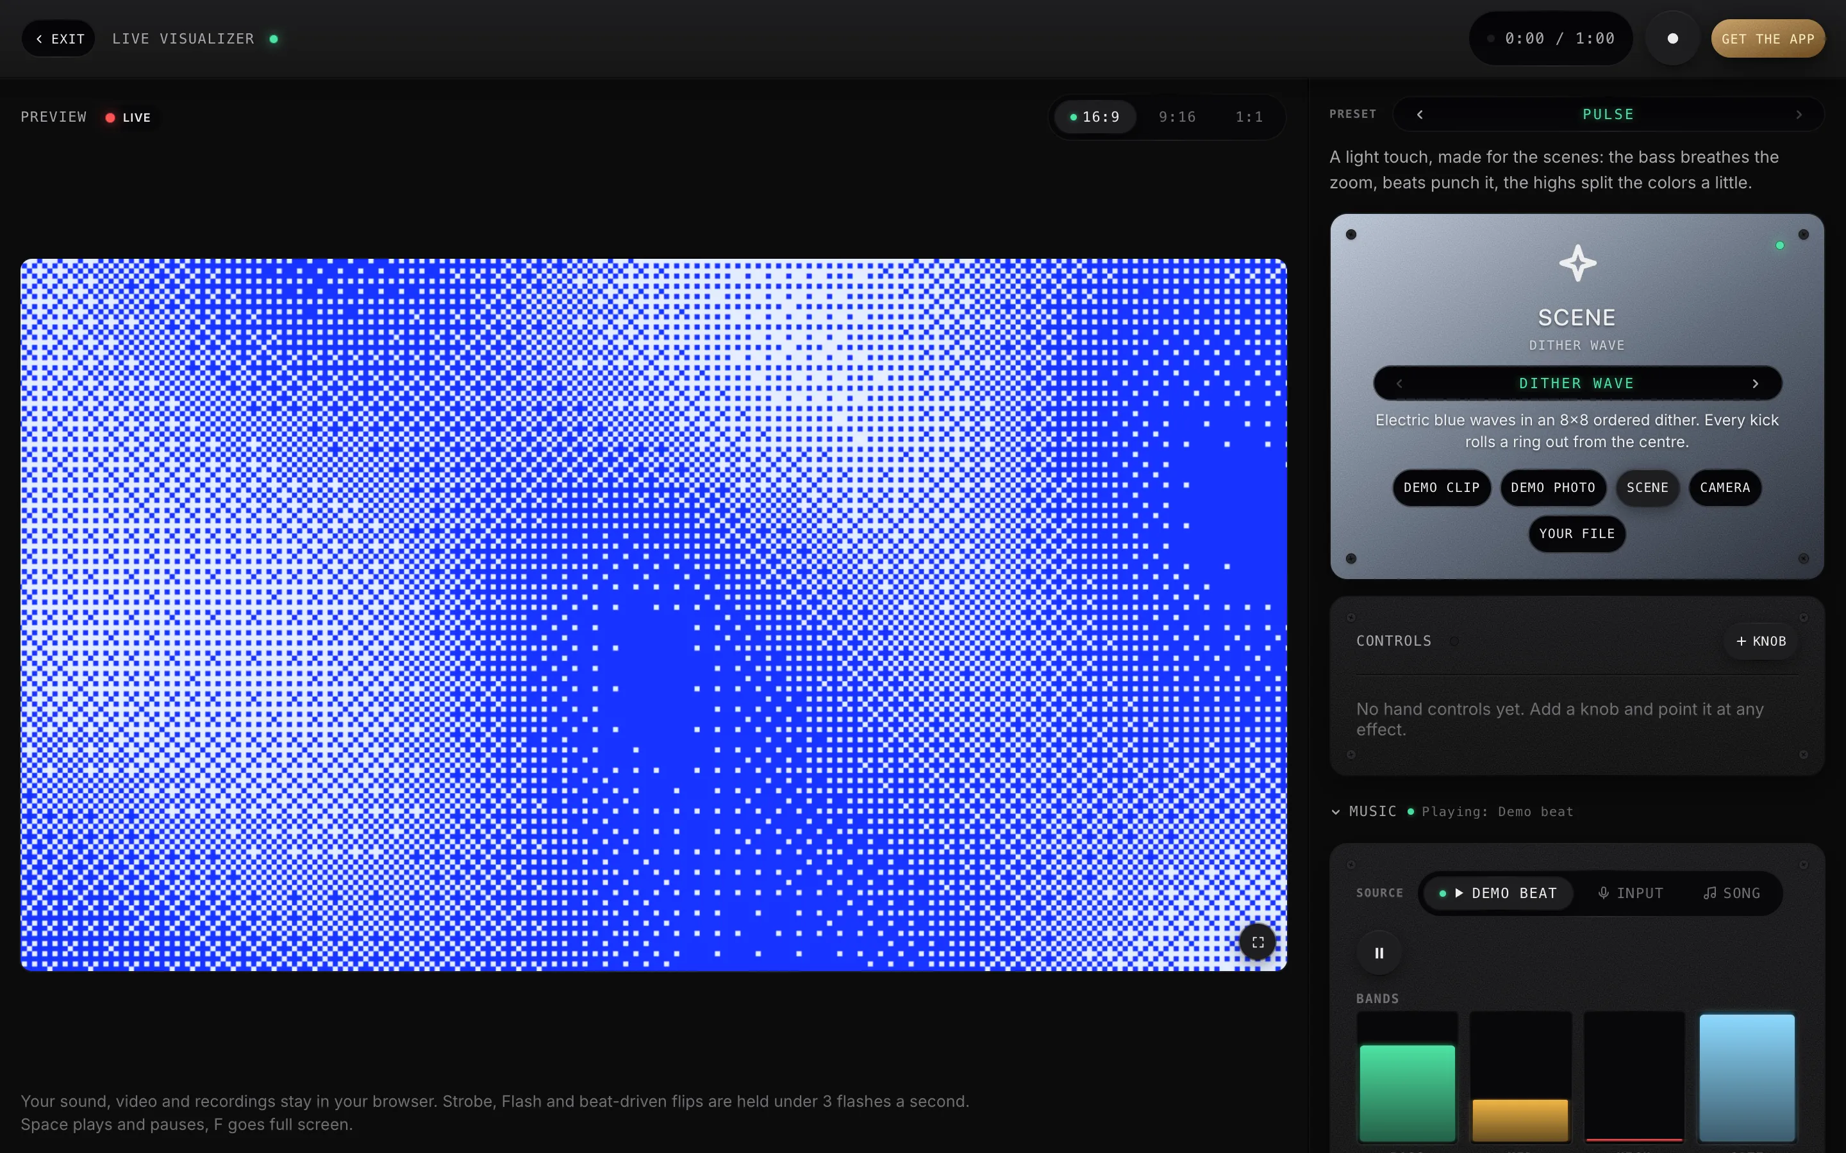Enter full screen on the preview

pos(1258,942)
